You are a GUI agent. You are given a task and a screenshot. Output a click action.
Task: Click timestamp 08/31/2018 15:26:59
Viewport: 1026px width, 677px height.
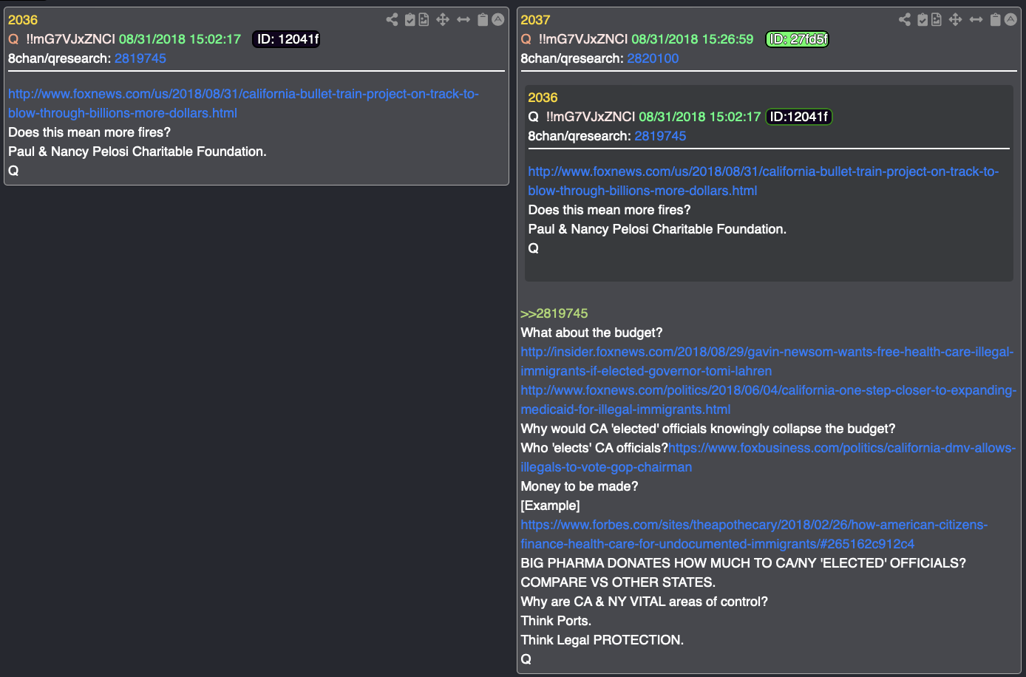point(693,39)
